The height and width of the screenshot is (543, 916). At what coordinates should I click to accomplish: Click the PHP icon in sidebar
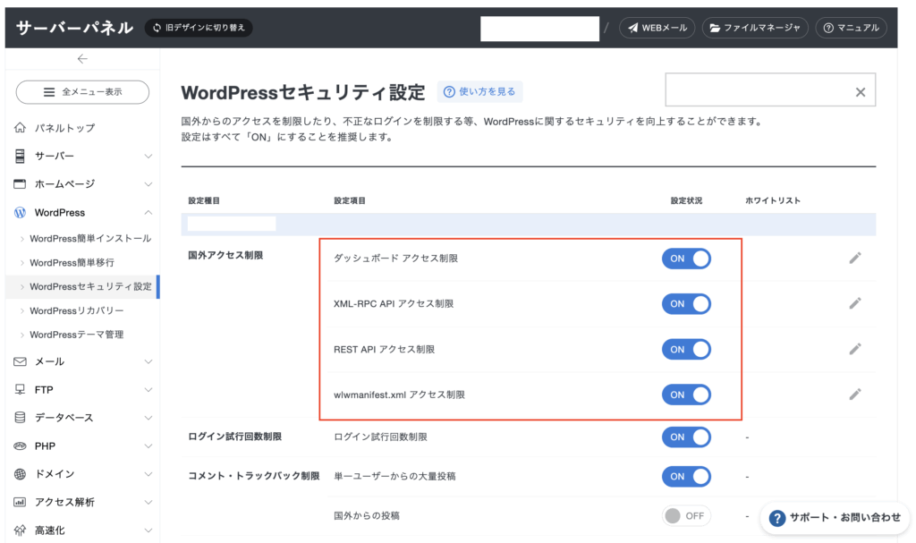tap(20, 446)
